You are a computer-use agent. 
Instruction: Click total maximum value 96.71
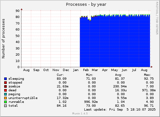149,106
